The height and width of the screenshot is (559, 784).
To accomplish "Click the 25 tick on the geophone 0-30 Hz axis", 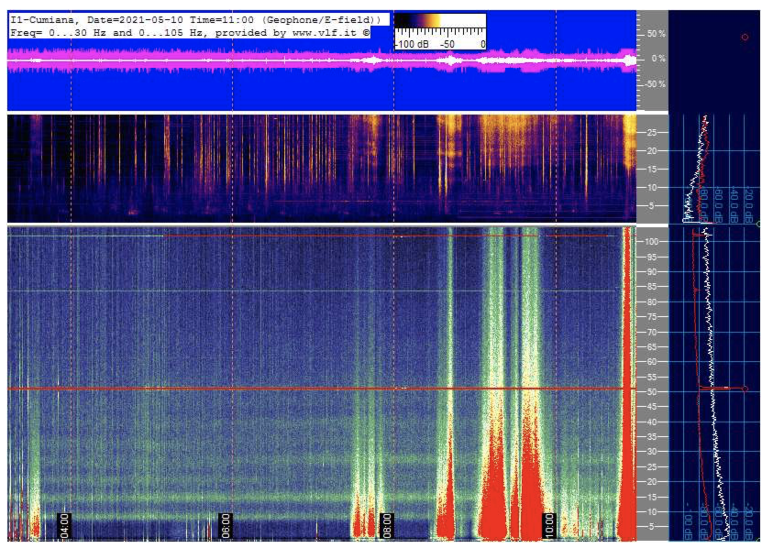I will click(651, 132).
